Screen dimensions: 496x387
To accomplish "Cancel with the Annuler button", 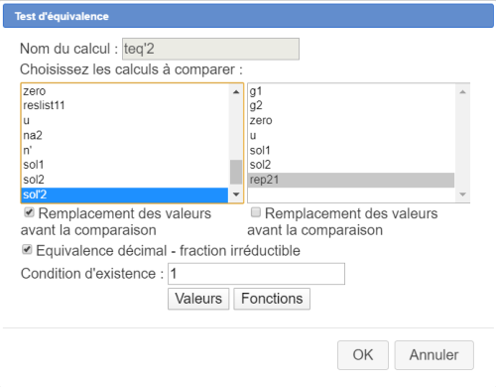I will coord(434,355).
